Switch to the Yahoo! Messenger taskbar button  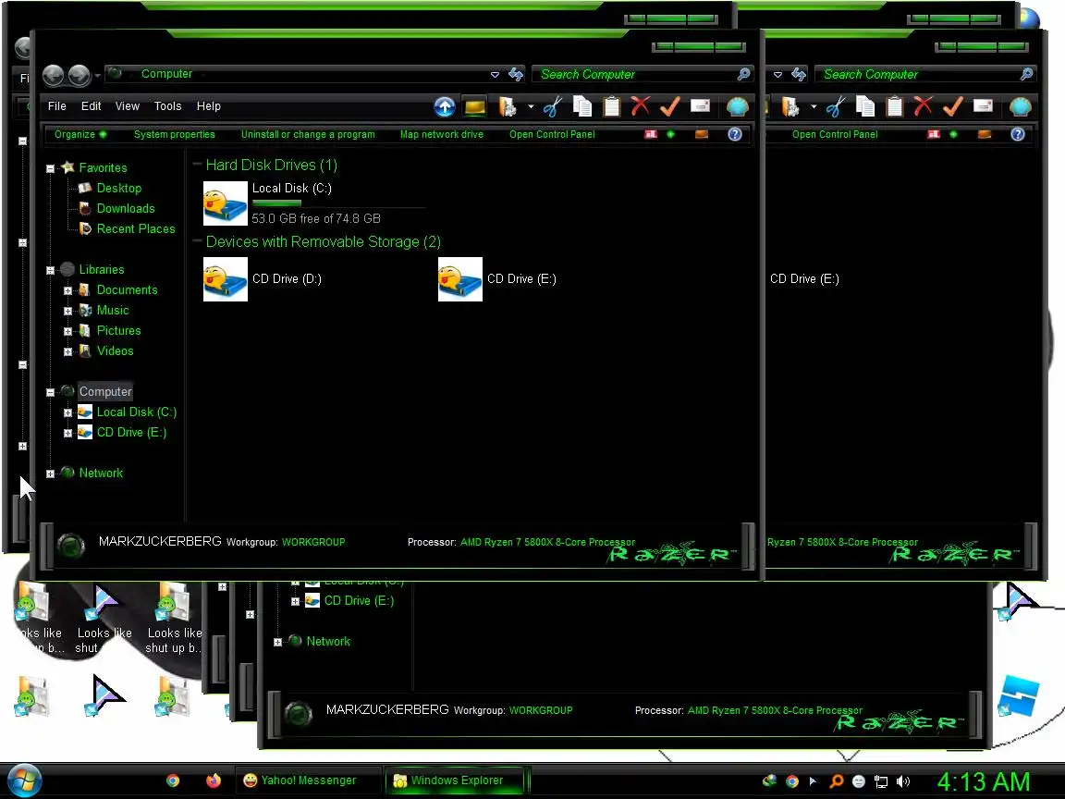308,781
